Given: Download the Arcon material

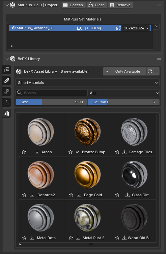Looking at the screenshot, I should pyautogui.click(x=37, y=152).
